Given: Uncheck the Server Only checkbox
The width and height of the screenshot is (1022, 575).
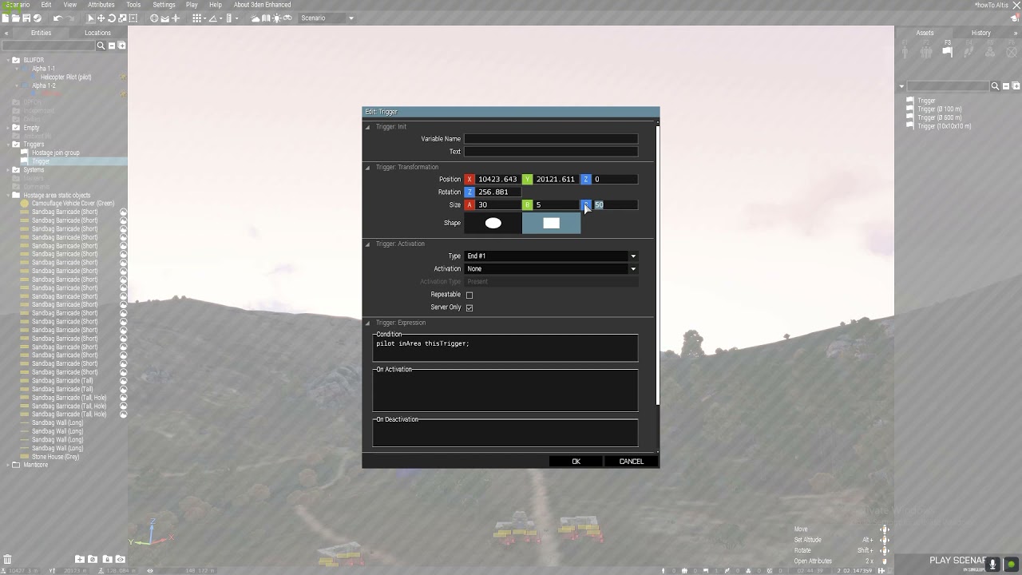Looking at the screenshot, I should [x=469, y=307].
